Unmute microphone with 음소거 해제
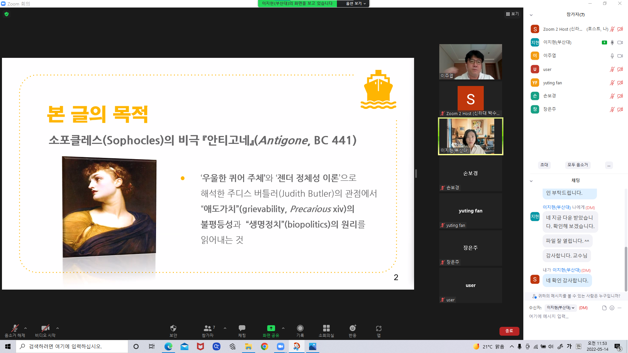 pyautogui.click(x=15, y=328)
